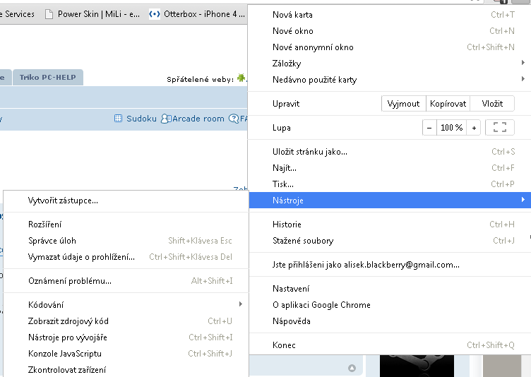Open Historie from the menu

click(287, 225)
